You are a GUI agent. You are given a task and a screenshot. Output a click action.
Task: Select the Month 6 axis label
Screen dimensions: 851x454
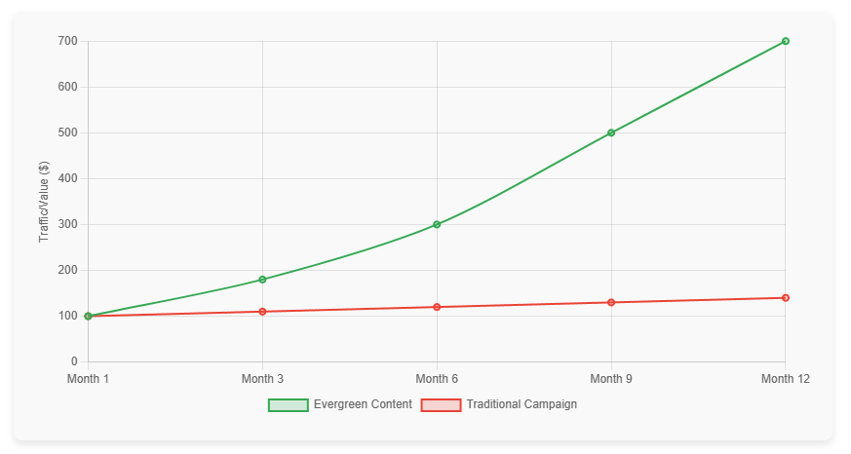[437, 379]
